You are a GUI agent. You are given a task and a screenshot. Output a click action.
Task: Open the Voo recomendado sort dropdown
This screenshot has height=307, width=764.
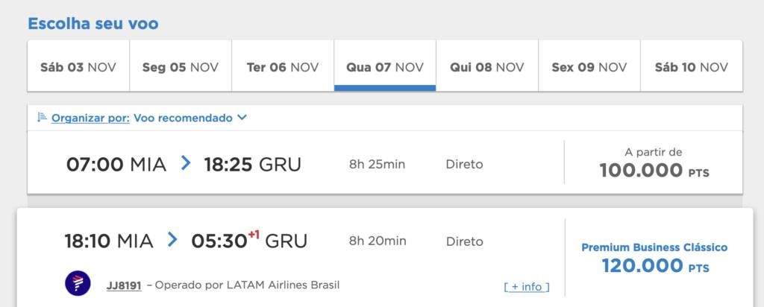coord(184,118)
